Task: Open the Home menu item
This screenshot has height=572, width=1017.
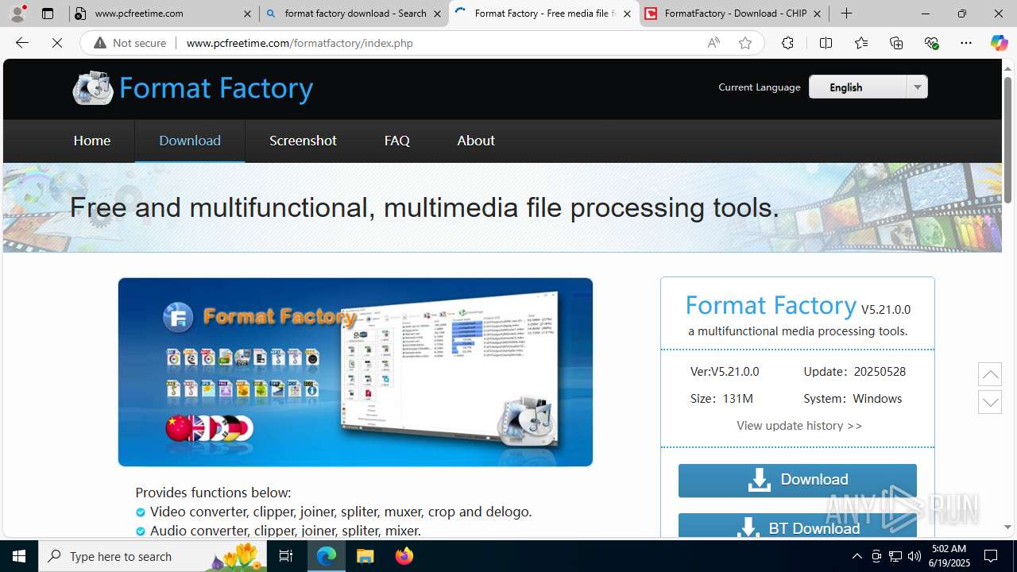Action: pyautogui.click(x=92, y=141)
